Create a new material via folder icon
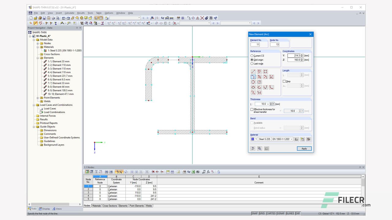392x220 pixels. [x=303, y=139]
